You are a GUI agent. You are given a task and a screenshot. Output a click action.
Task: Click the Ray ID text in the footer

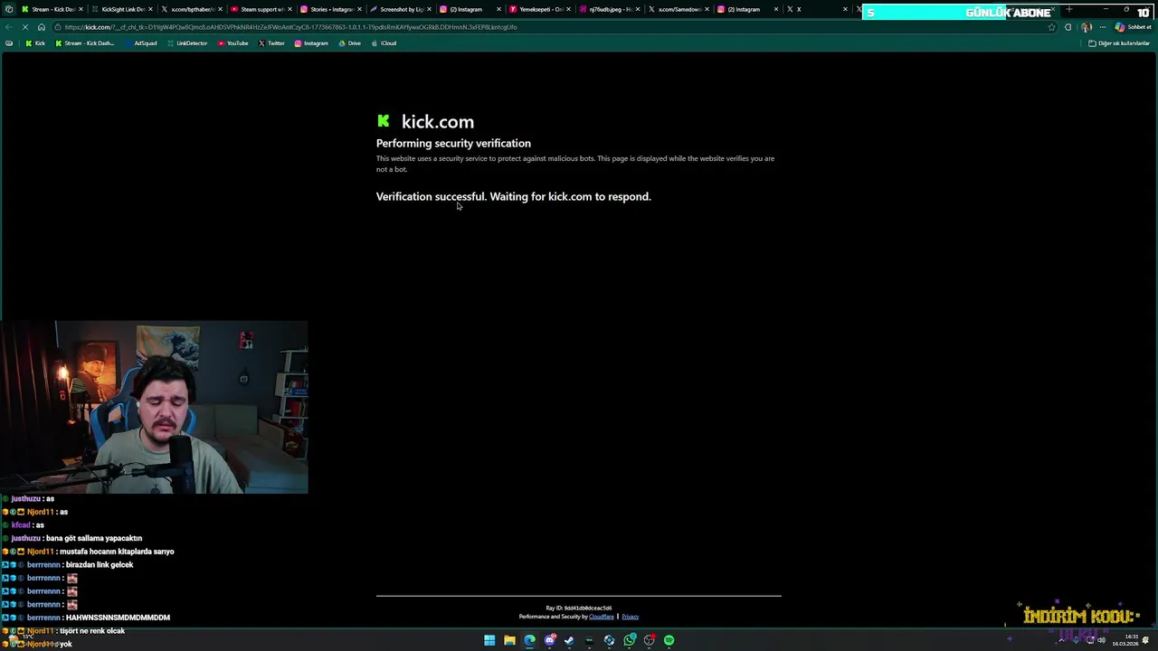coord(579,608)
